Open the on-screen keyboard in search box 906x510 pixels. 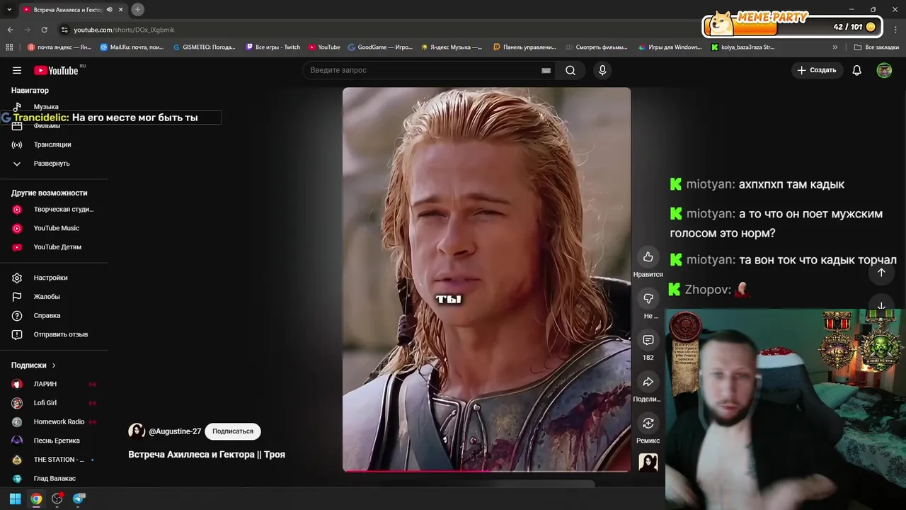point(546,70)
